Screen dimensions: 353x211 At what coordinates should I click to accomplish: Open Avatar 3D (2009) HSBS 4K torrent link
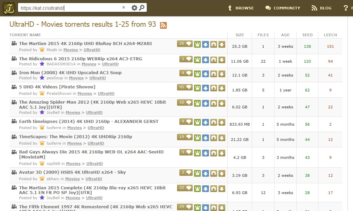tap(72, 172)
